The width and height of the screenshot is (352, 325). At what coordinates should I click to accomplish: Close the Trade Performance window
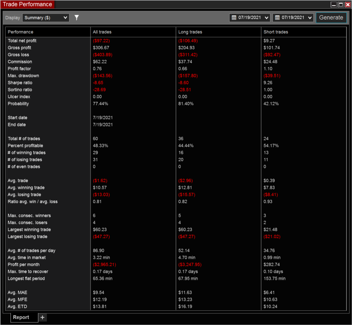click(347, 4)
